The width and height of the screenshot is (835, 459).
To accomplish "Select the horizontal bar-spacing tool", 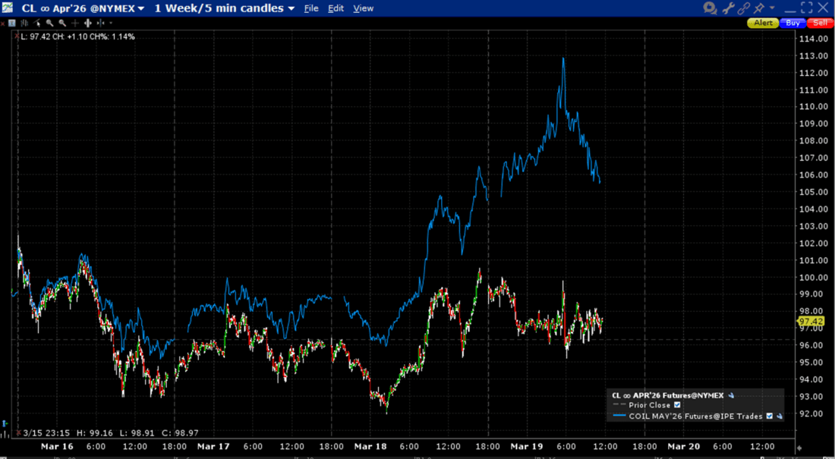I will click(x=87, y=23).
